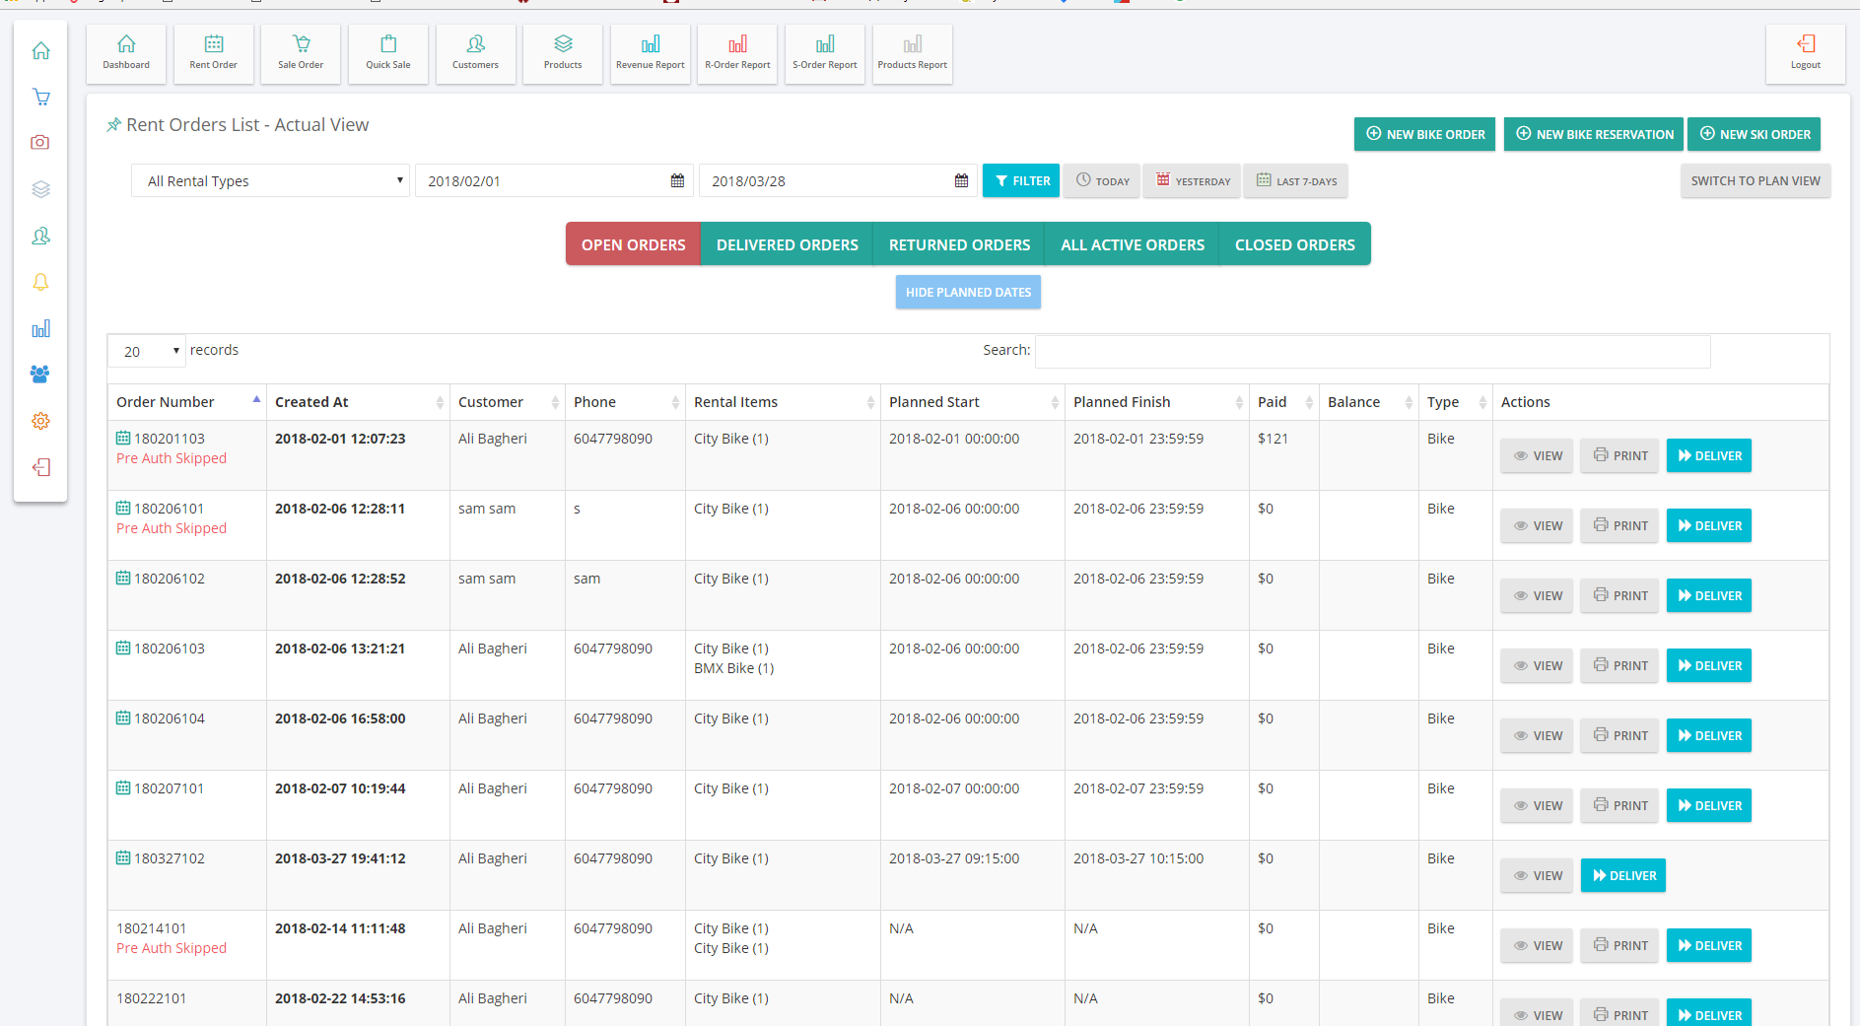Viewport: 1860px width, 1026px height.
Task: Open calendar picker for start date 2018/02/01
Action: pos(677,181)
